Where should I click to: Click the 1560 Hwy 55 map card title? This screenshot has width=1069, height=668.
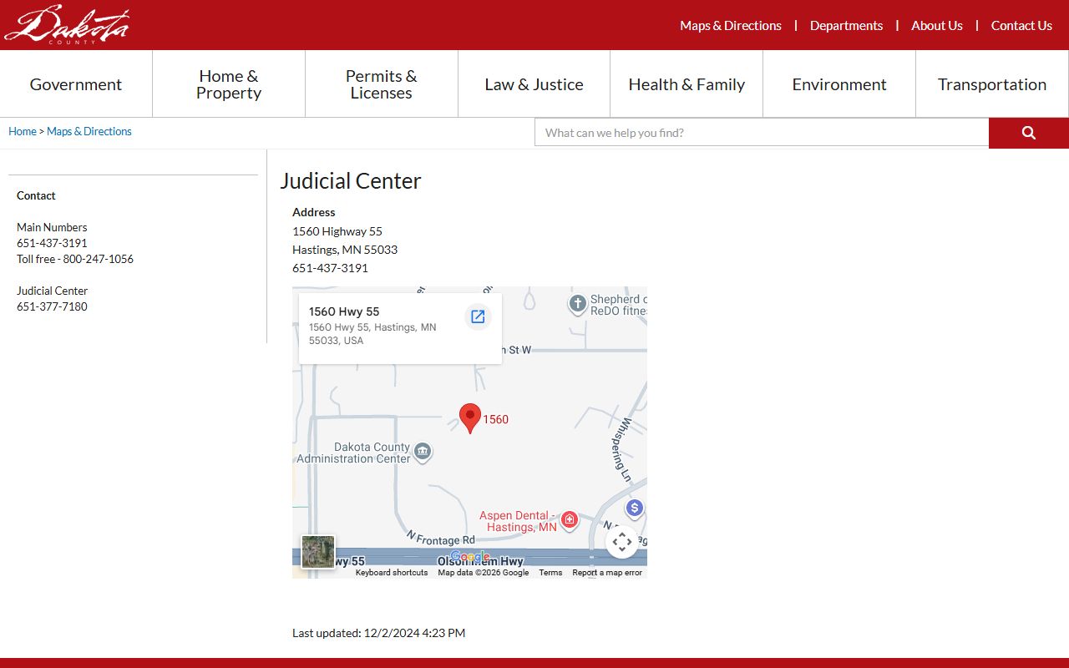344,311
